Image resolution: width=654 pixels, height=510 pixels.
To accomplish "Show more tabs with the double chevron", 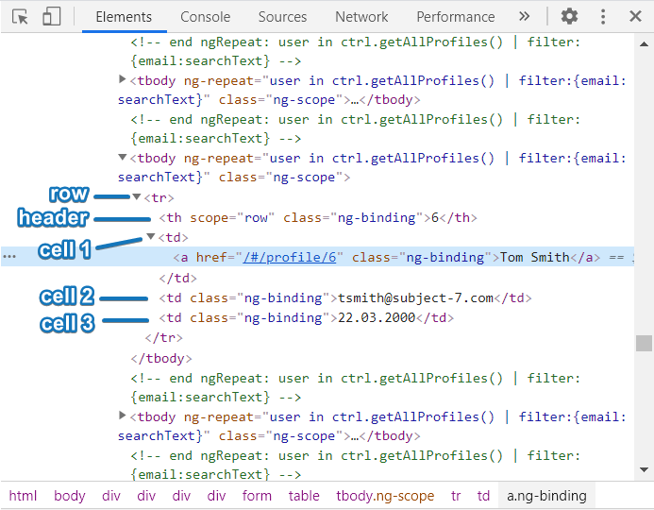I will (x=525, y=16).
